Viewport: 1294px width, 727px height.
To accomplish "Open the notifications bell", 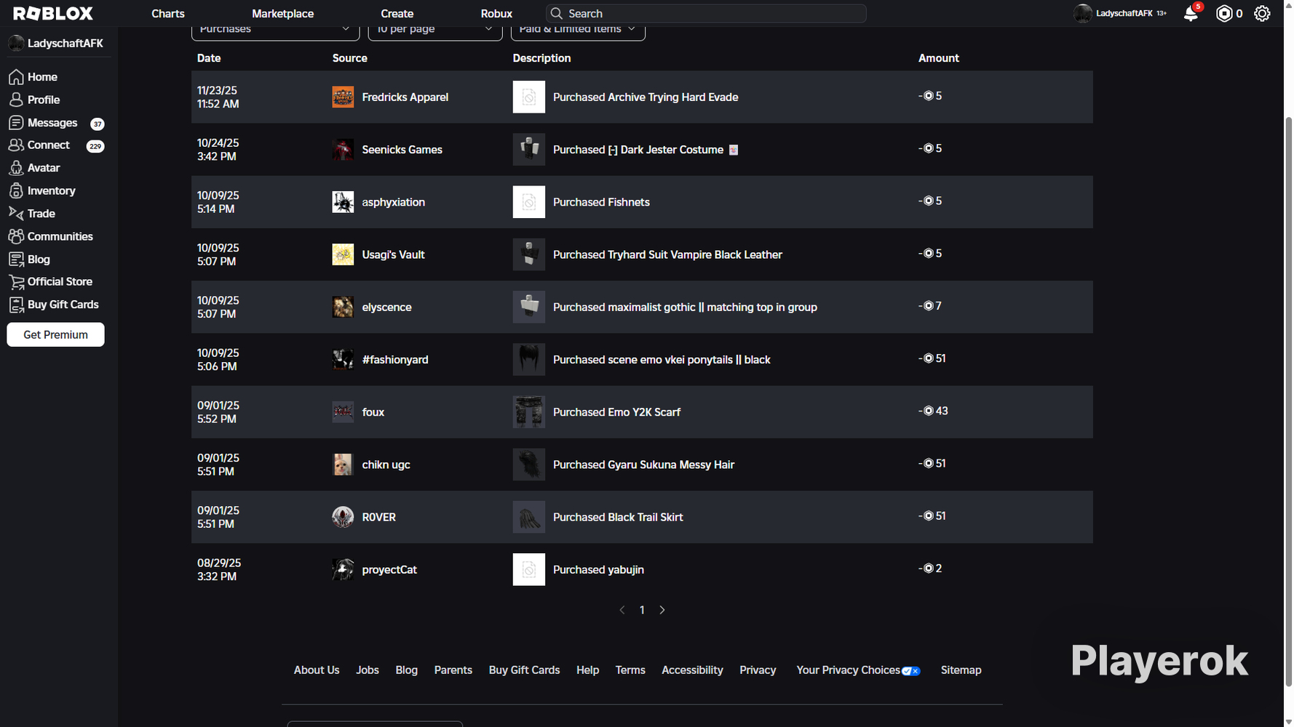I will click(x=1191, y=13).
